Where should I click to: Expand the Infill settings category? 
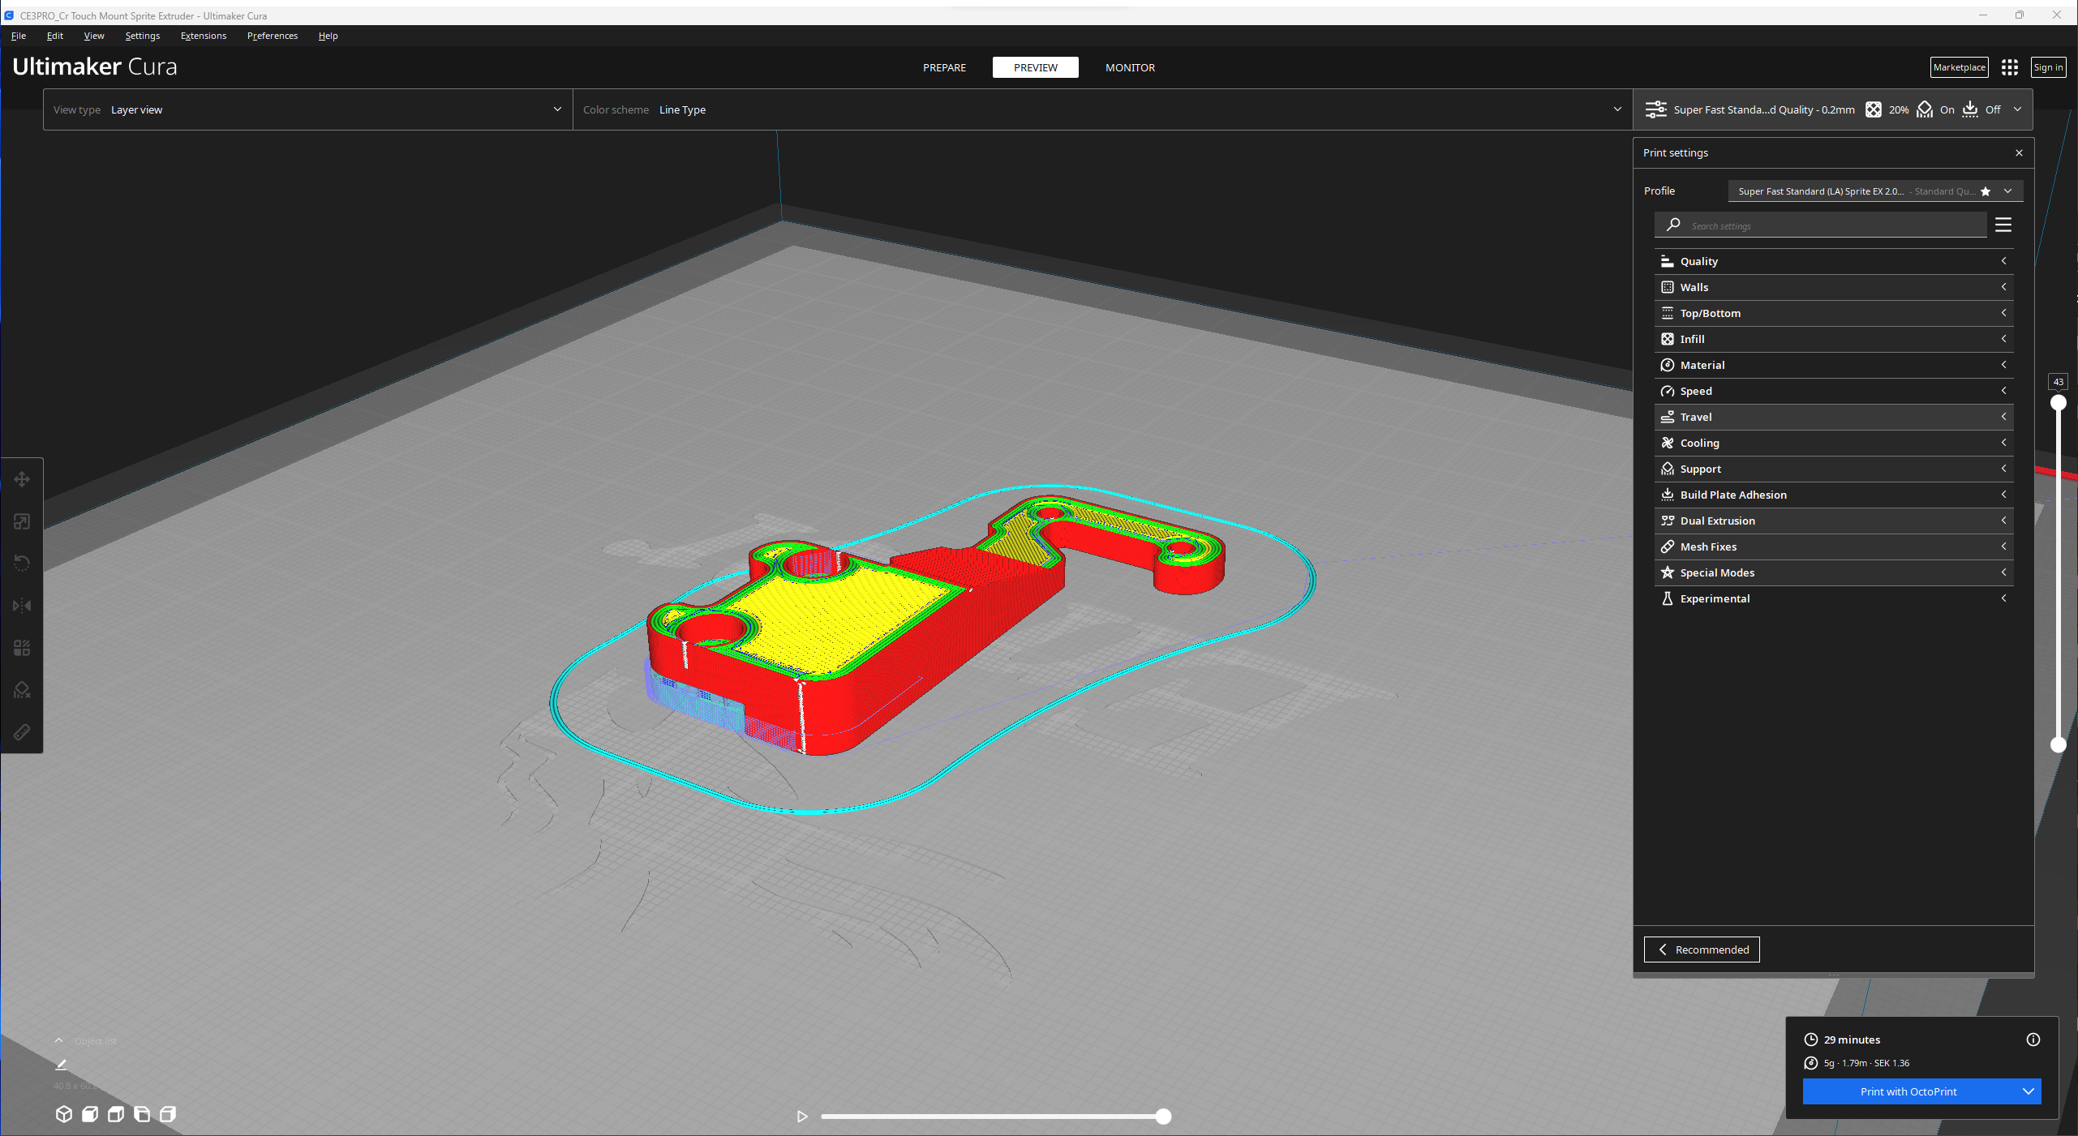1833,339
